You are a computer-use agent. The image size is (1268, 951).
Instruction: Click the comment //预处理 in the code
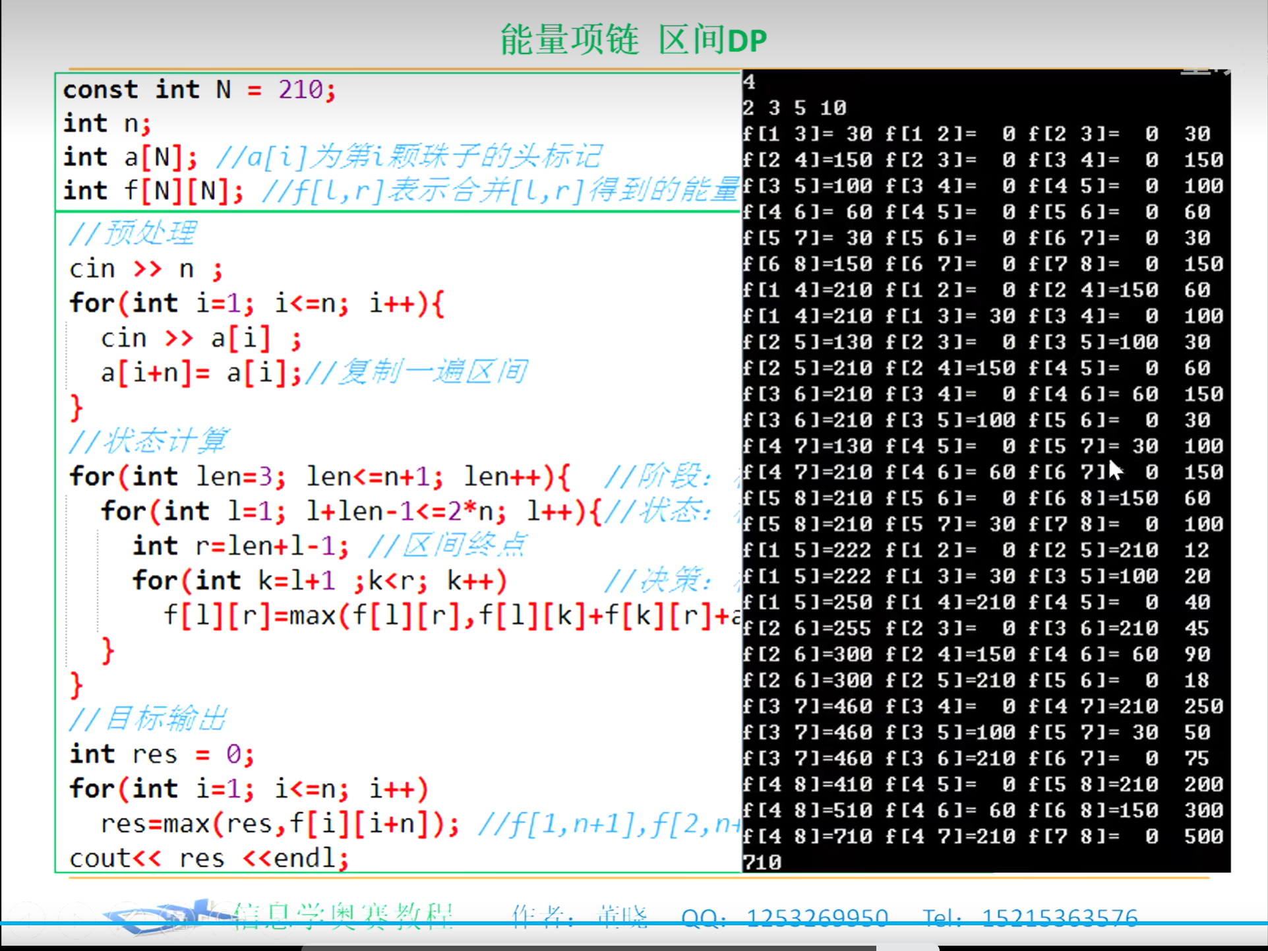(132, 233)
